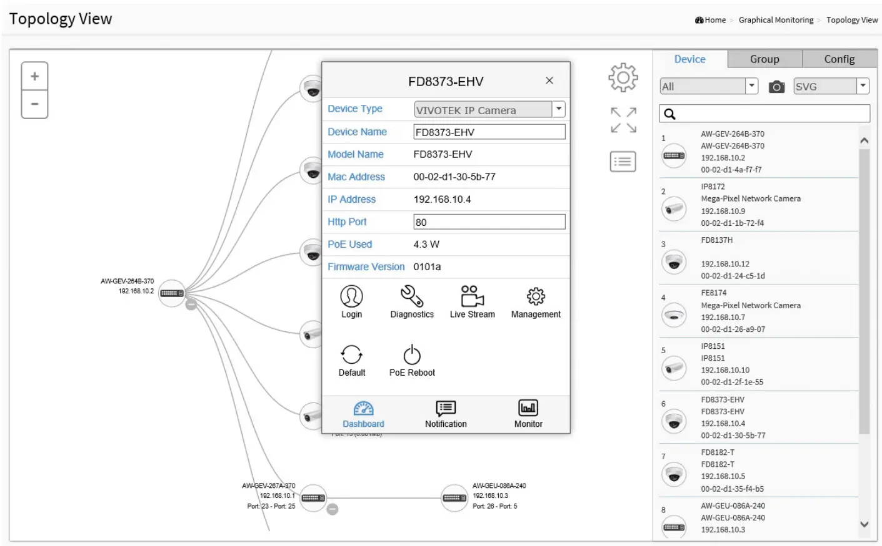Switch to the Group tab
The width and height of the screenshot is (882, 546).
pos(764,59)
